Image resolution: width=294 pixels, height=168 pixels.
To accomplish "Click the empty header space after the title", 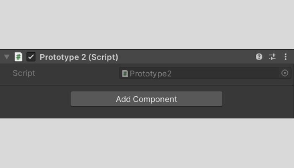I will pos(185,57).
